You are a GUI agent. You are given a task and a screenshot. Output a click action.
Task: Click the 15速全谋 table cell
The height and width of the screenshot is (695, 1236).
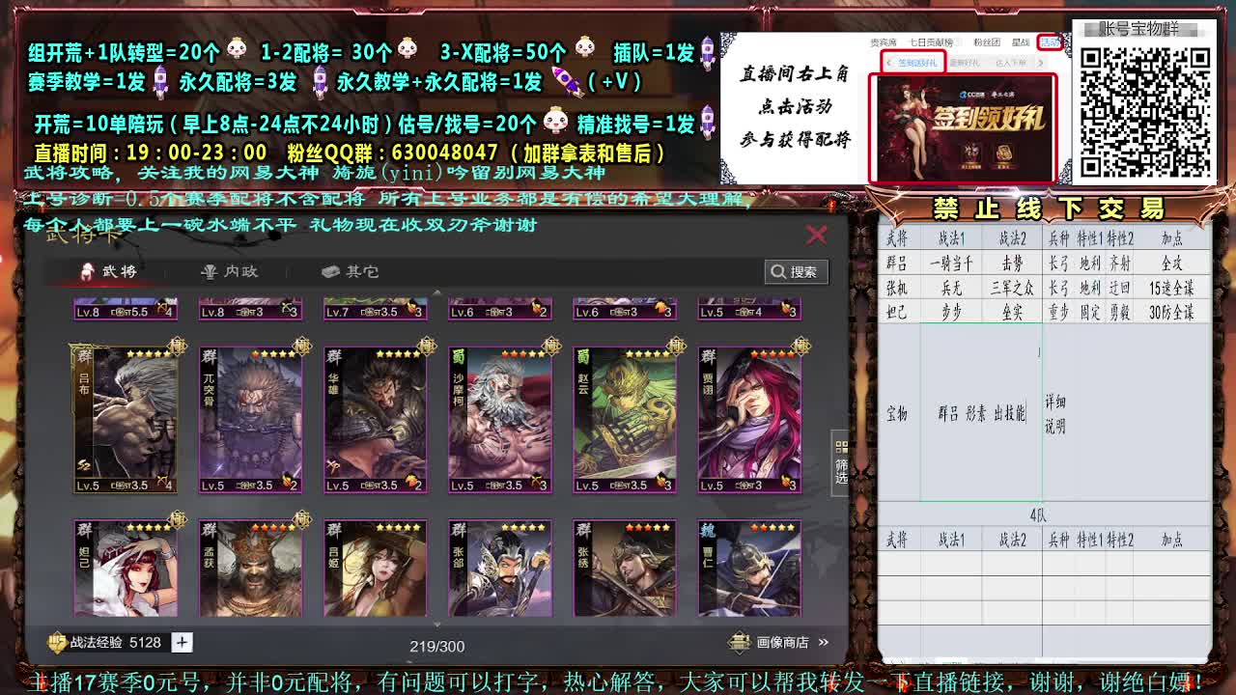tap(1171, 288)
